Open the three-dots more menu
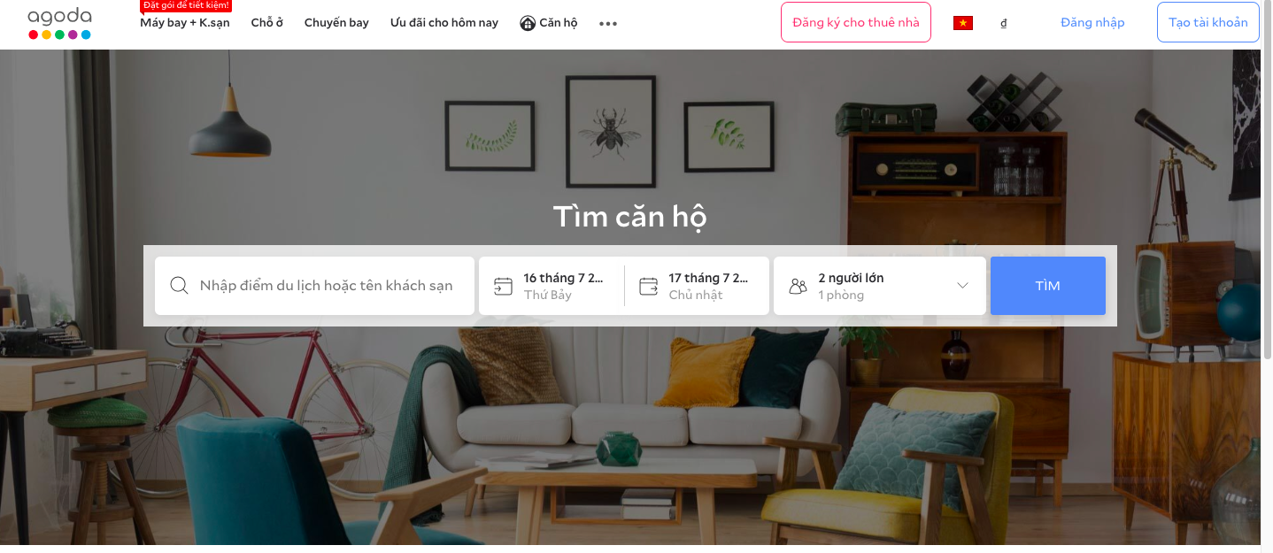The height and width of the screenshot is (553, 1273). (x=608, y=24)
